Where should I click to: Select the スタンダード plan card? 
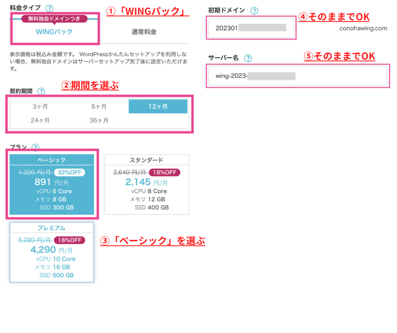point(147,185)
